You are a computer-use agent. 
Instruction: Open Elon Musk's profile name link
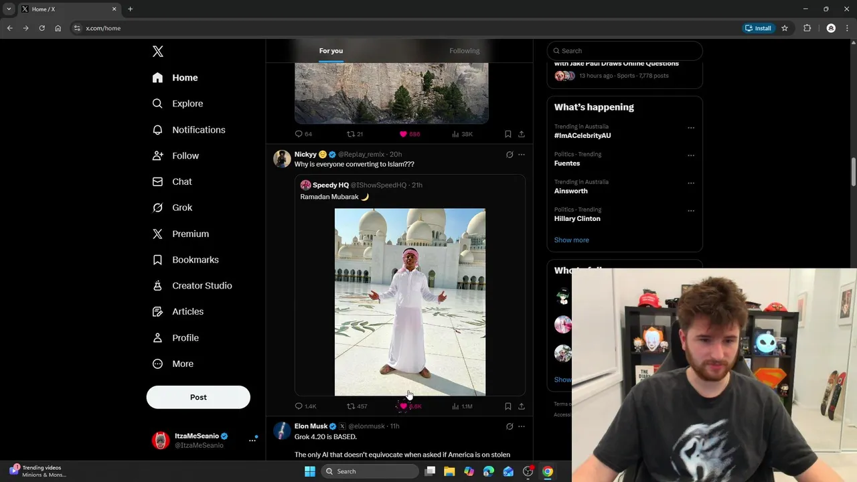[x=311, y=426]
